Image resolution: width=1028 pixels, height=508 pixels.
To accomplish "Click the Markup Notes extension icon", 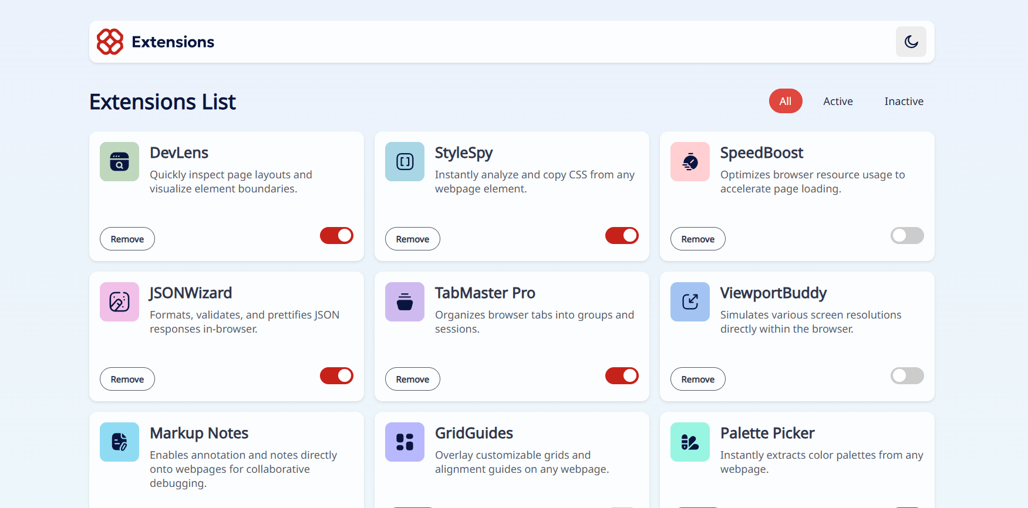I will [119, 442].
